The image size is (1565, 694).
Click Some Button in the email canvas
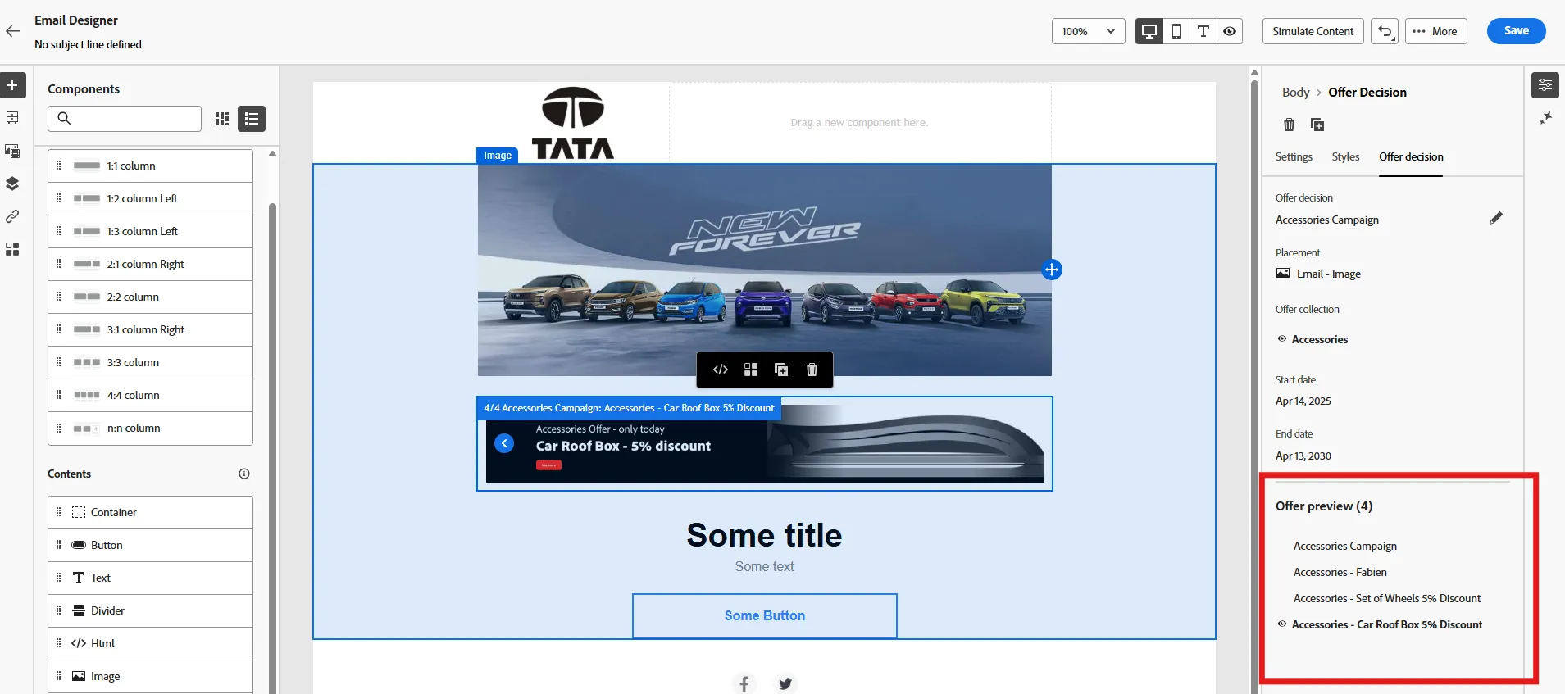pos(765,615)
